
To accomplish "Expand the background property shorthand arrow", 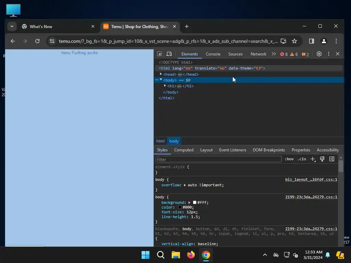I will (189, 203).
